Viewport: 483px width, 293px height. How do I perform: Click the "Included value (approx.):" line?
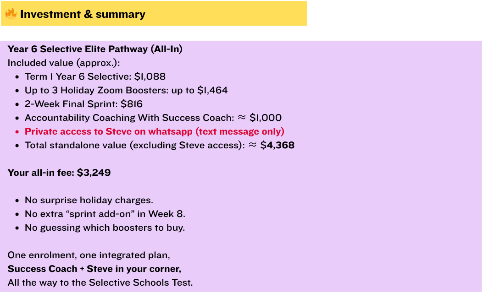64,63
